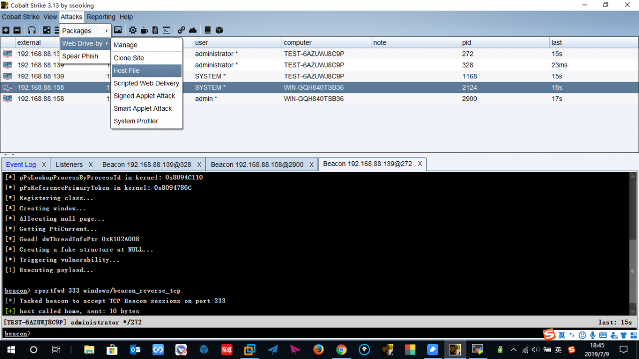Close the Beacon 192.168.88.139@272 tab
The image size is (639, 359).
pos(420,164)
